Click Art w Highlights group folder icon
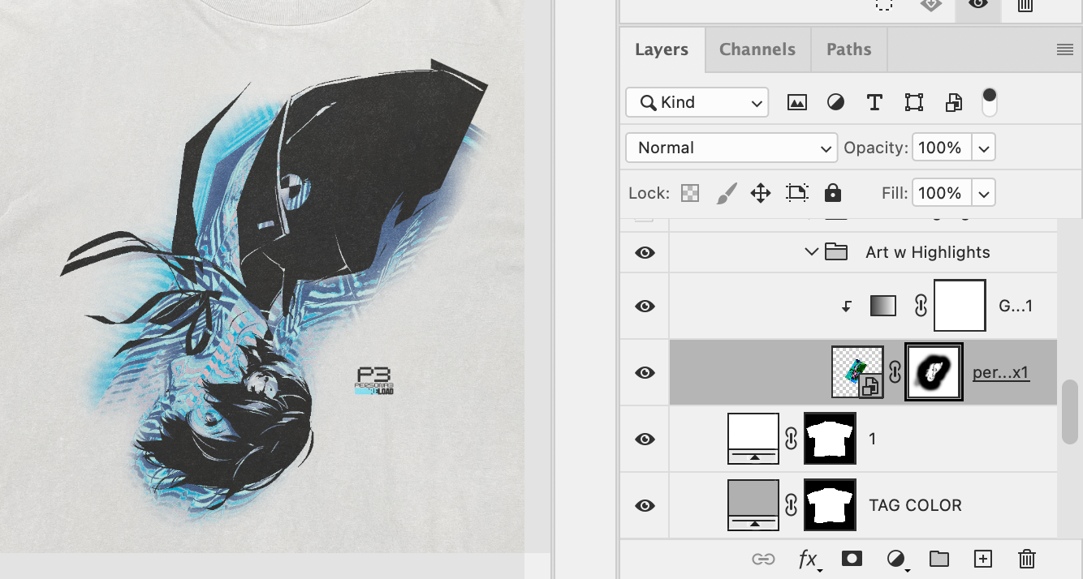 tap(836, 252)
